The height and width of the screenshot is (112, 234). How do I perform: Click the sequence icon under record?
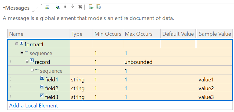(37, 70)
